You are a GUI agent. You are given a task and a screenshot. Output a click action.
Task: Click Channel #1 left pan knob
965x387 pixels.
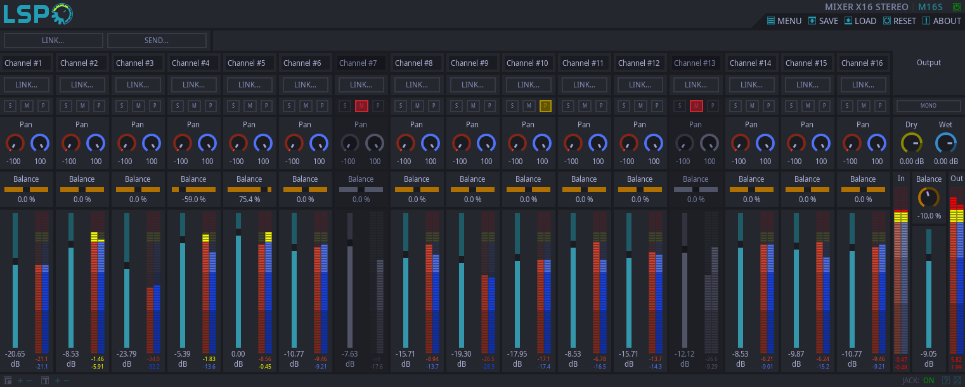(x=15, y=144)
